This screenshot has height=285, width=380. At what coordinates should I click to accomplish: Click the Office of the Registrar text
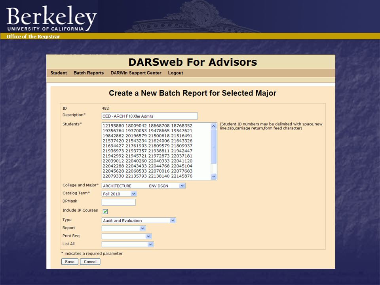(x=33, y=36)
